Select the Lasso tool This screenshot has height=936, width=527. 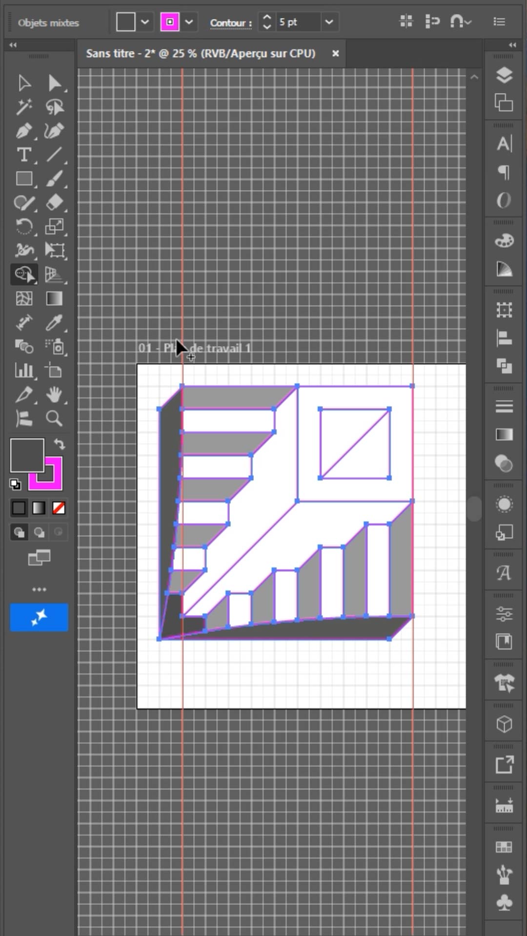point(54,107)
